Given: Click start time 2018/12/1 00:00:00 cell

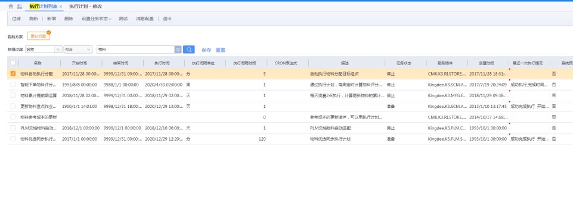Looking at the screenshot, I should [80, 128].
